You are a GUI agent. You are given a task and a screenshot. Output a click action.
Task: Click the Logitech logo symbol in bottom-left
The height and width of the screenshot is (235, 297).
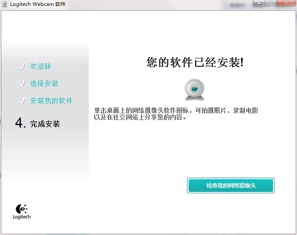pos(21,209)
